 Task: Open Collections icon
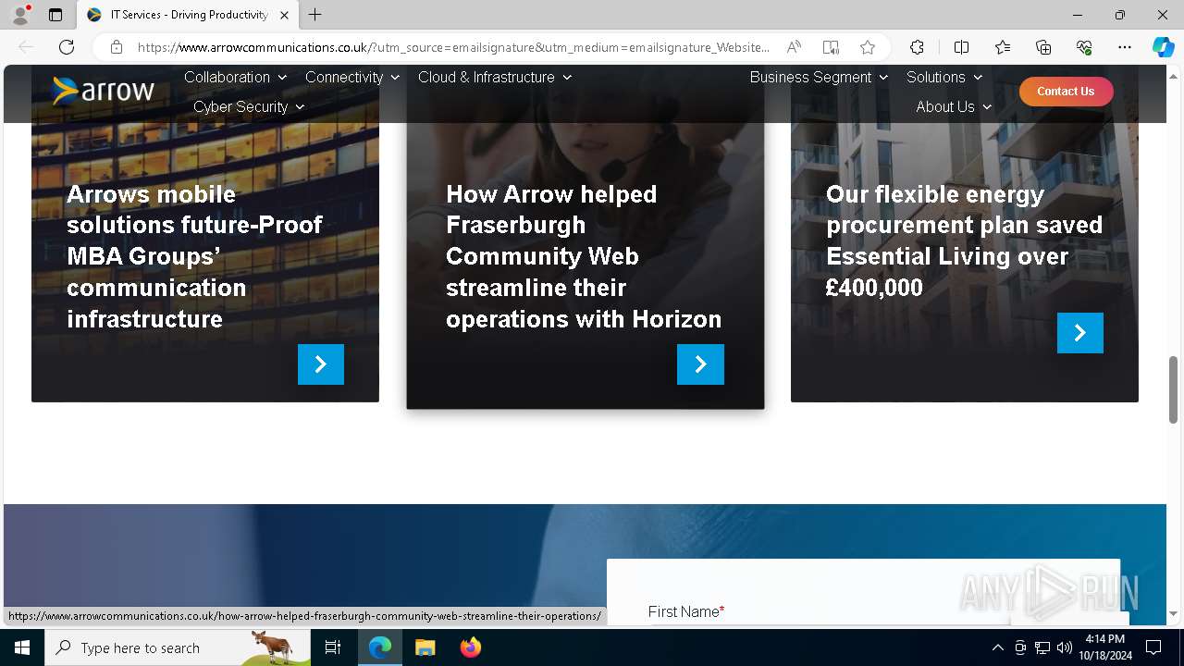1043,47
